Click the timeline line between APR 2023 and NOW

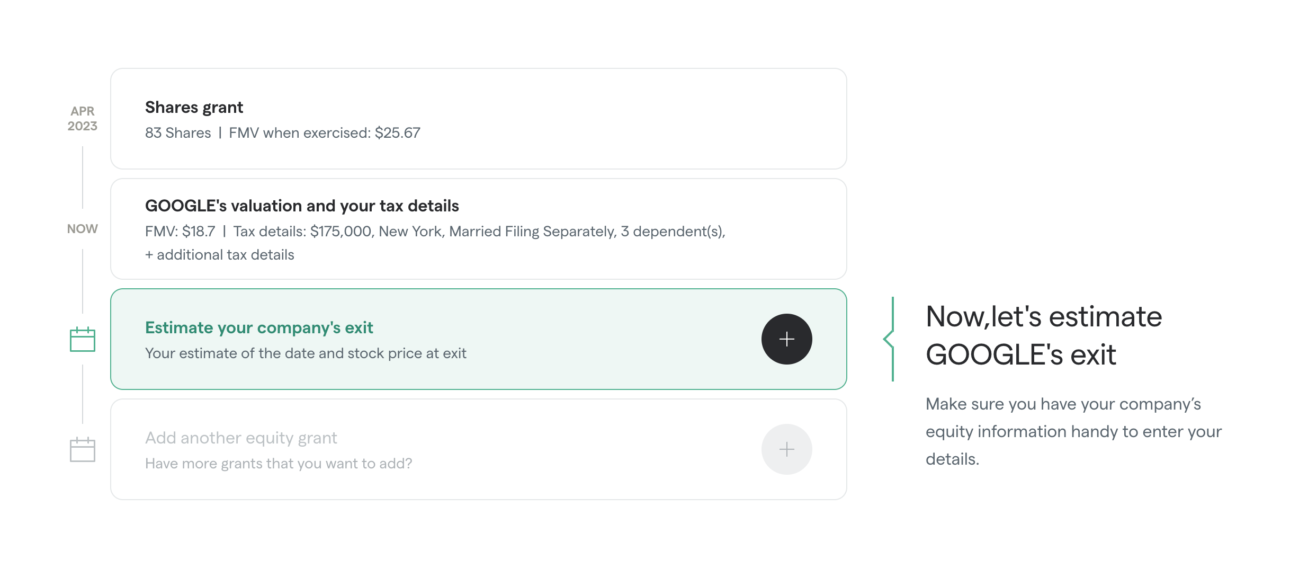coord(83,177)
